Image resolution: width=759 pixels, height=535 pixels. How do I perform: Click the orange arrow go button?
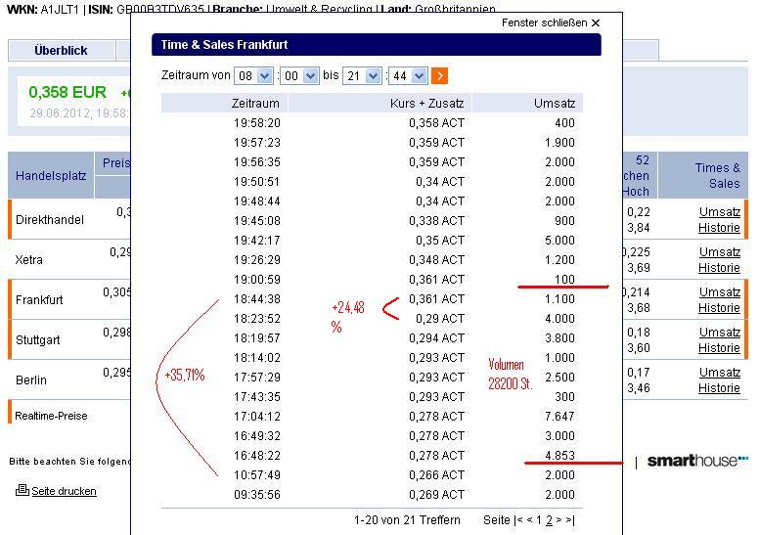tap(439, 76)
